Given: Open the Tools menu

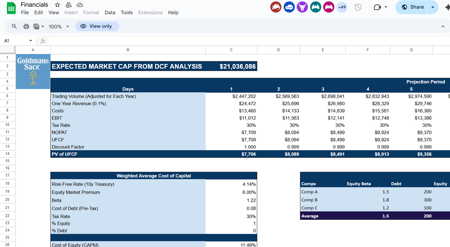Looking at the screenshot, I should [x=127, y=12].
